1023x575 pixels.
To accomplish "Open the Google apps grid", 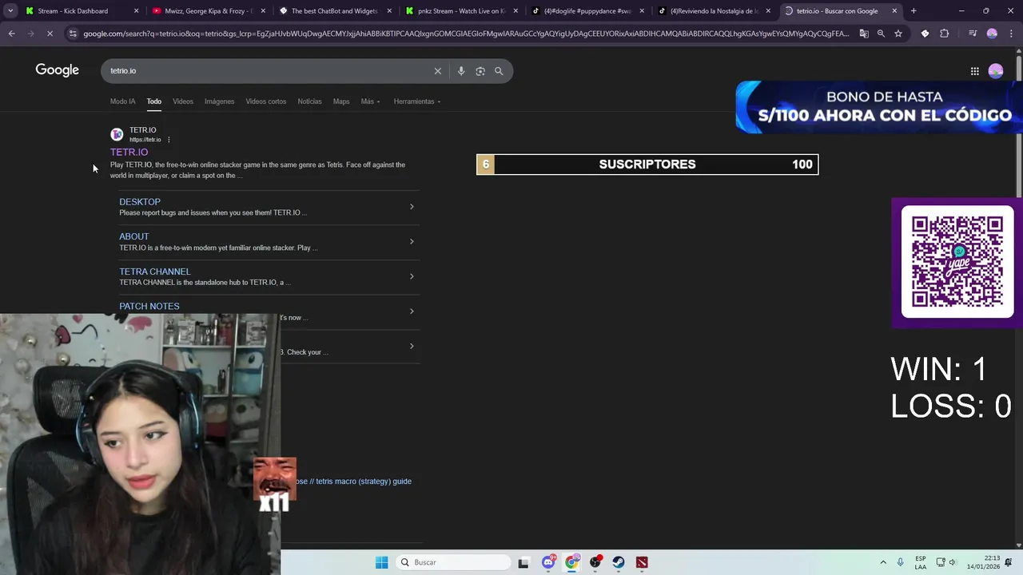I will click(x=975, y=71).
